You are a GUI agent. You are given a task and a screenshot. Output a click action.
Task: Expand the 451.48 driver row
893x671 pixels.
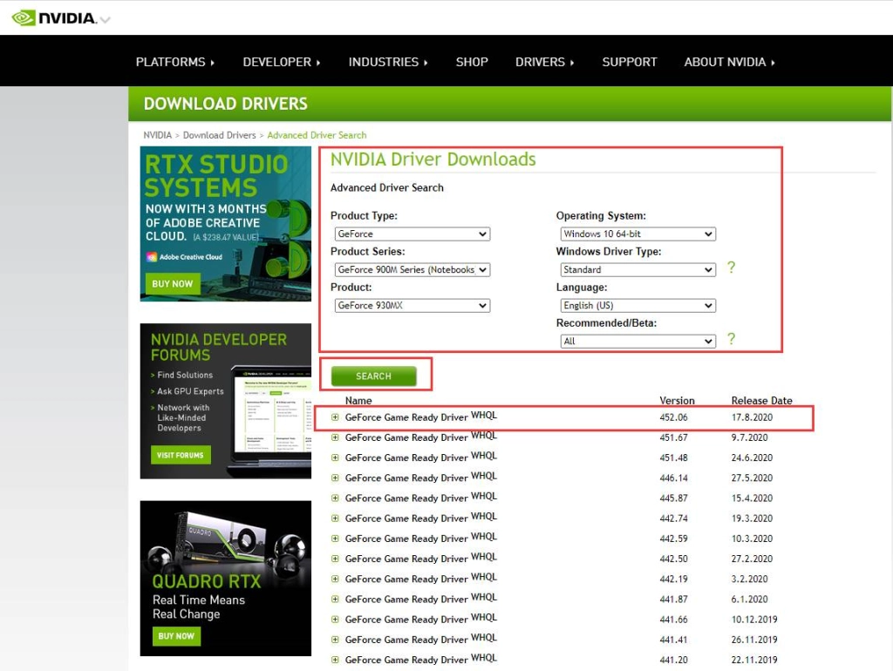click(335, 457)
